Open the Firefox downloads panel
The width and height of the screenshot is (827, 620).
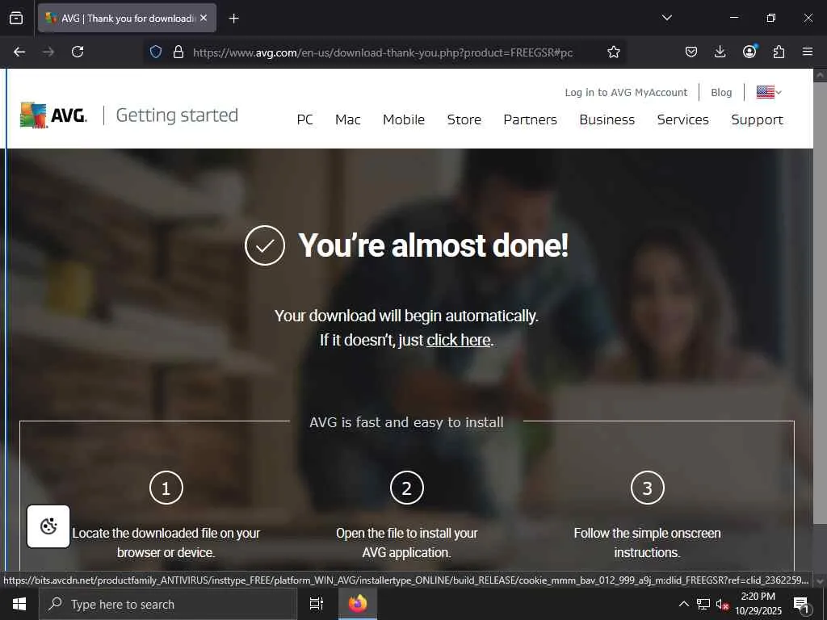(720, 52)
